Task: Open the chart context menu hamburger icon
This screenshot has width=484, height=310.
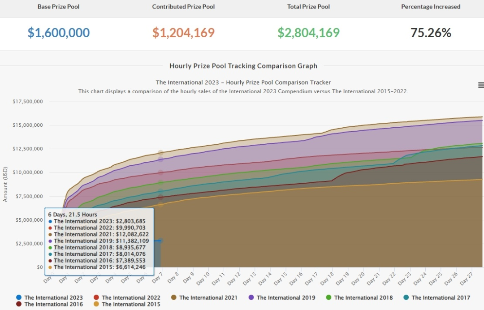Action: point(480,85)
